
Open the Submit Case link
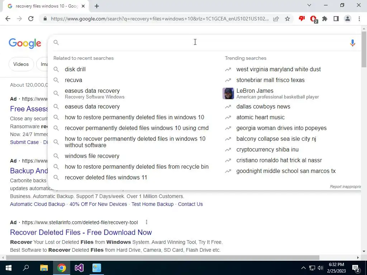(x=24, y=142)
